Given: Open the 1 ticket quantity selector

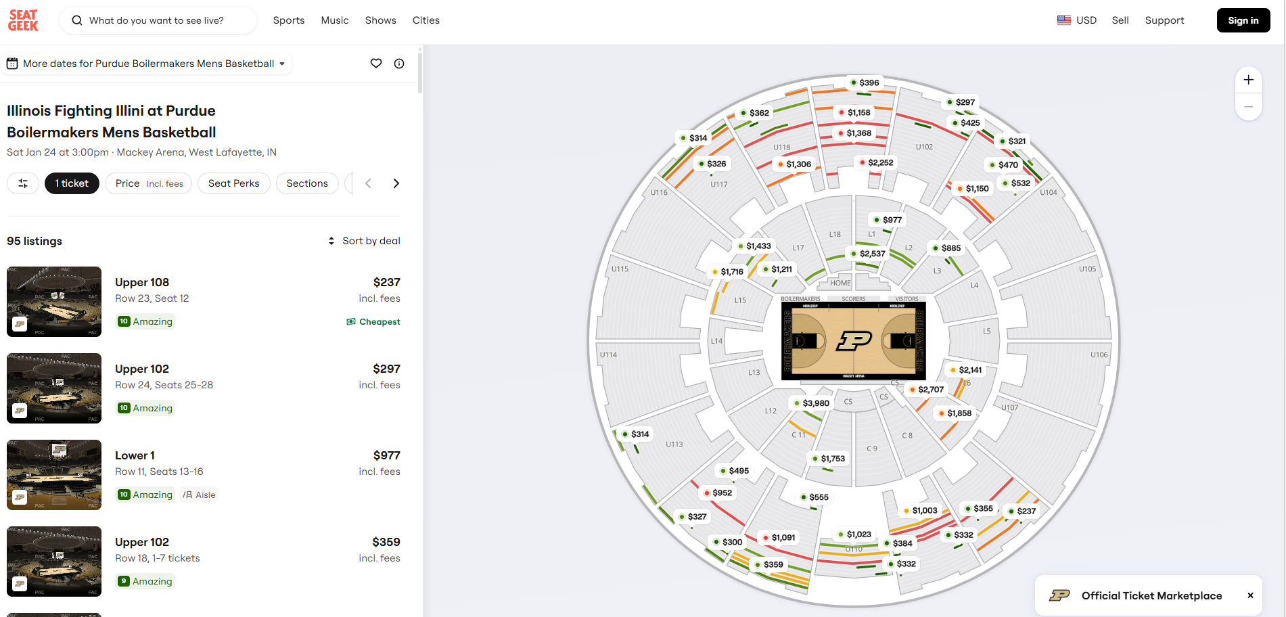Looking at the screenshot, I should point(72,183).
